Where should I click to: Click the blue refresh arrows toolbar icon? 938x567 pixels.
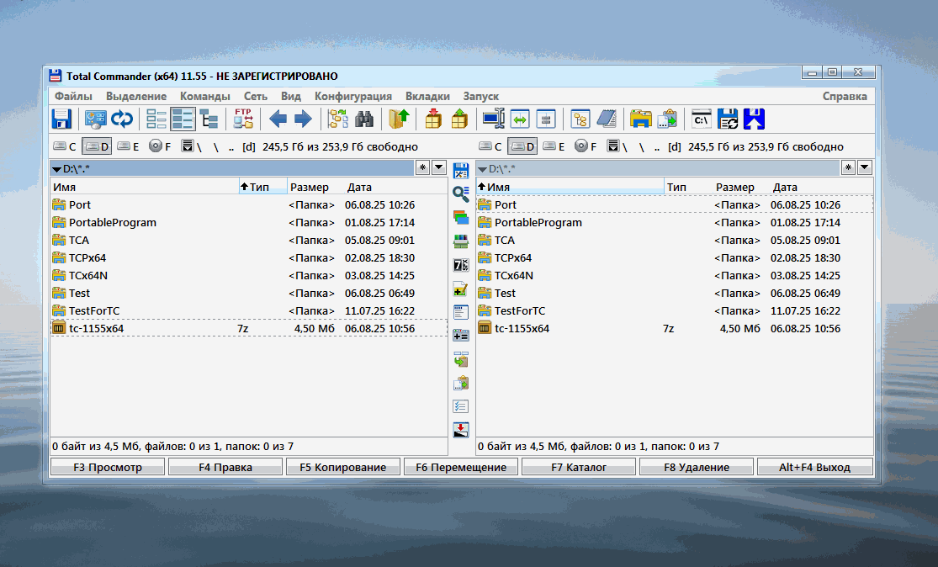click(122, 119)
